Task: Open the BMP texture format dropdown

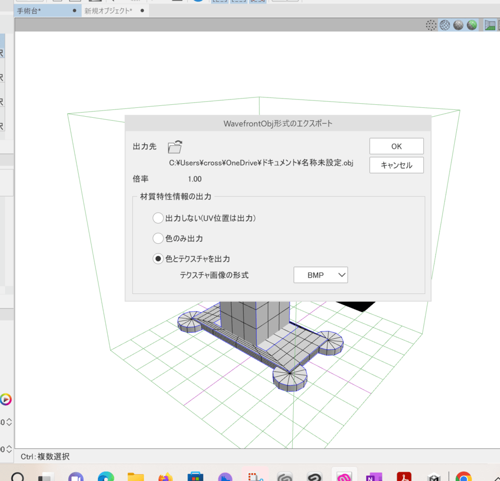Action: (321, 275)
